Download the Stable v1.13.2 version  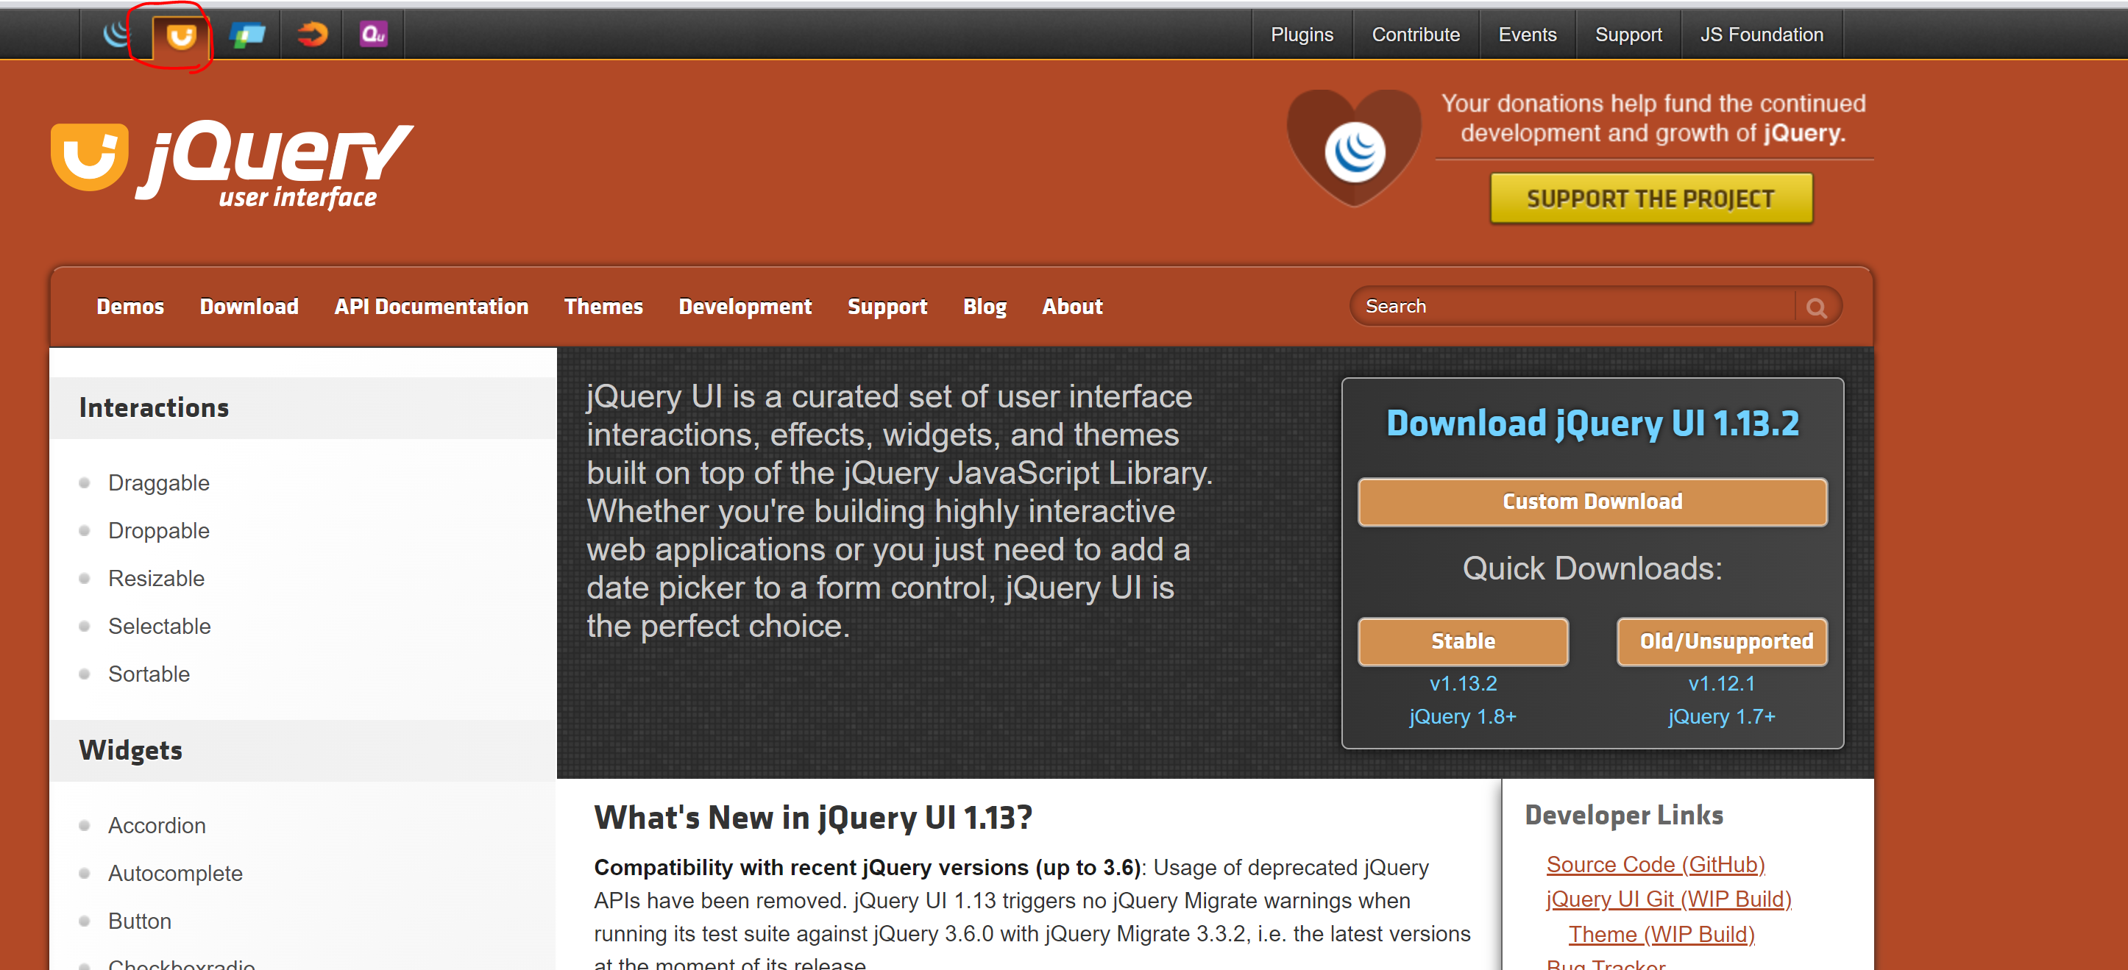tap(1462, 641)
